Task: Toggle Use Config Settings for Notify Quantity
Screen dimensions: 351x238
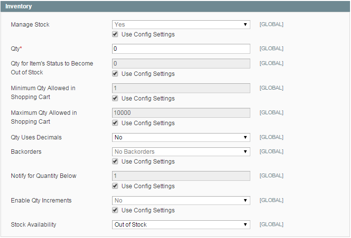Action: [115, 186]
